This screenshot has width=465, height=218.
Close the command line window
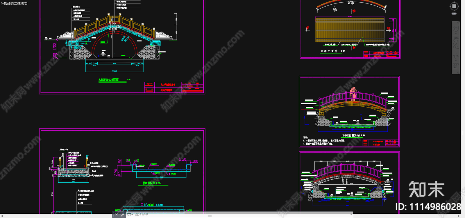[x=117, y=215]
